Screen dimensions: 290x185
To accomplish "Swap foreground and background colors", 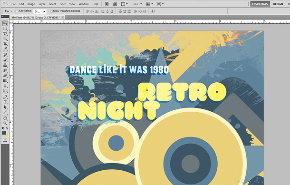I will click(x=7, y=128).
